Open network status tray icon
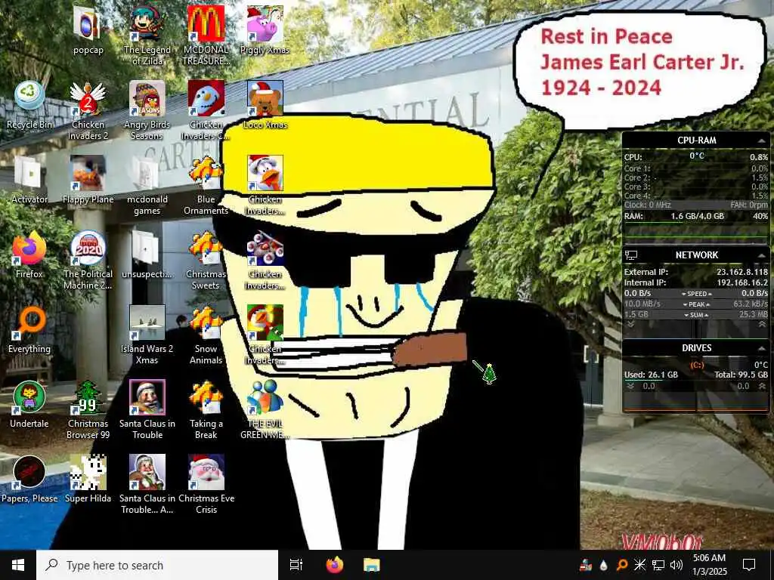Image resolution: width=774 pixels, height=580 pixels. [x=658, y=565]
